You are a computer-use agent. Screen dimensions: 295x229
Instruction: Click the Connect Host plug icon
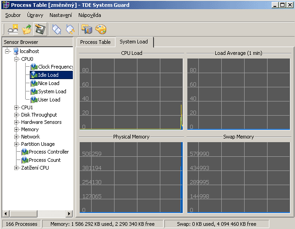56,29
